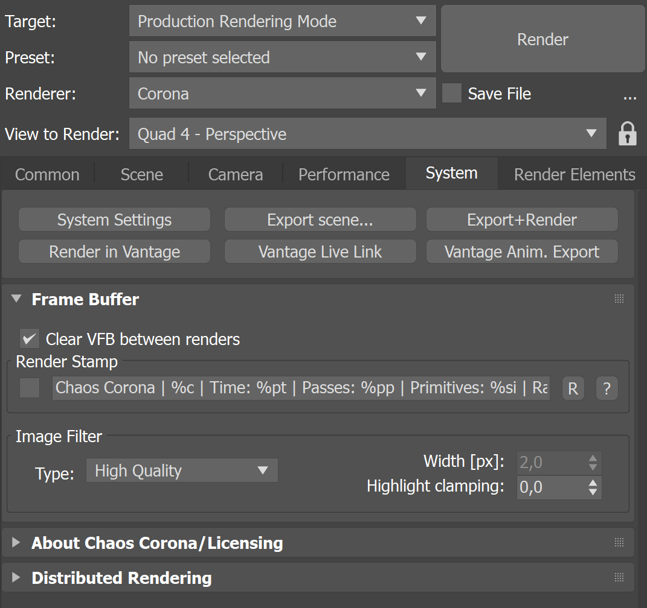Switch to the Render Elements tab
This screenshot has height=608, width=647.
tap(575, 174)
